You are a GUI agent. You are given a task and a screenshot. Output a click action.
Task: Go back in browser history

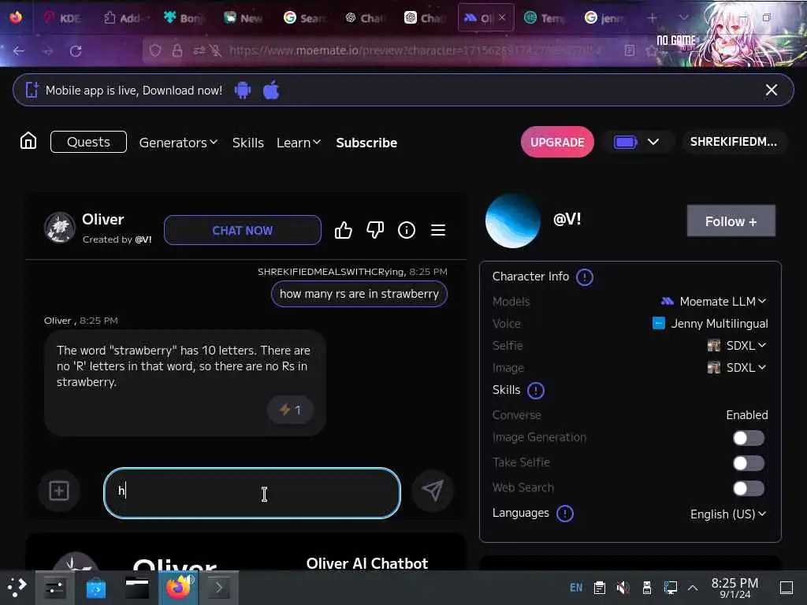19,51
